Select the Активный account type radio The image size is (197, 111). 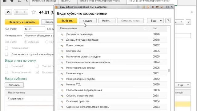[x=26, y=42]
